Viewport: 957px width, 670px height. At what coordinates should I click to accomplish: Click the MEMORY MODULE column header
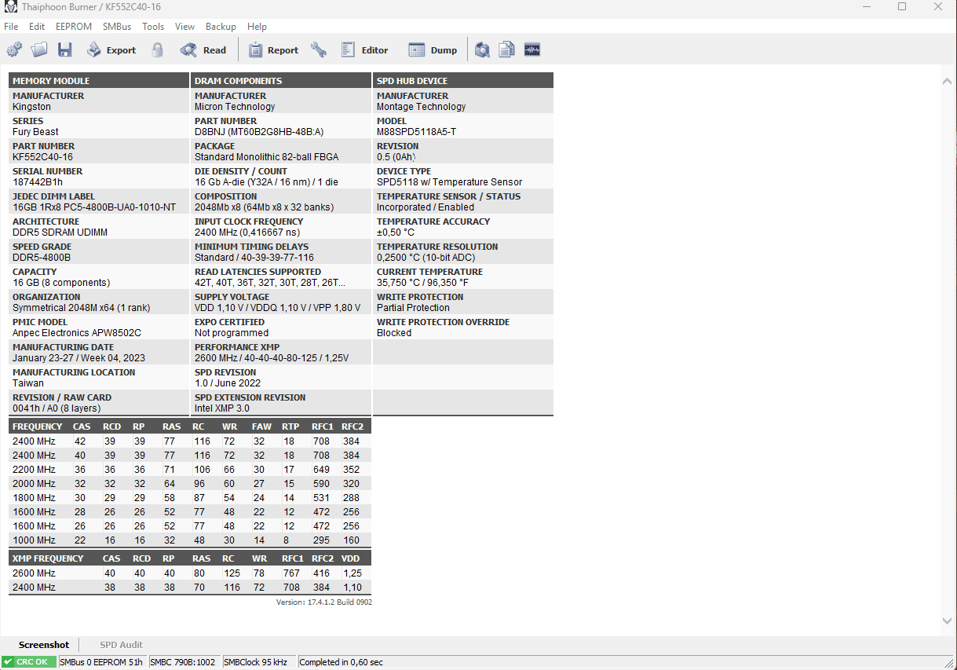point(99,81)
